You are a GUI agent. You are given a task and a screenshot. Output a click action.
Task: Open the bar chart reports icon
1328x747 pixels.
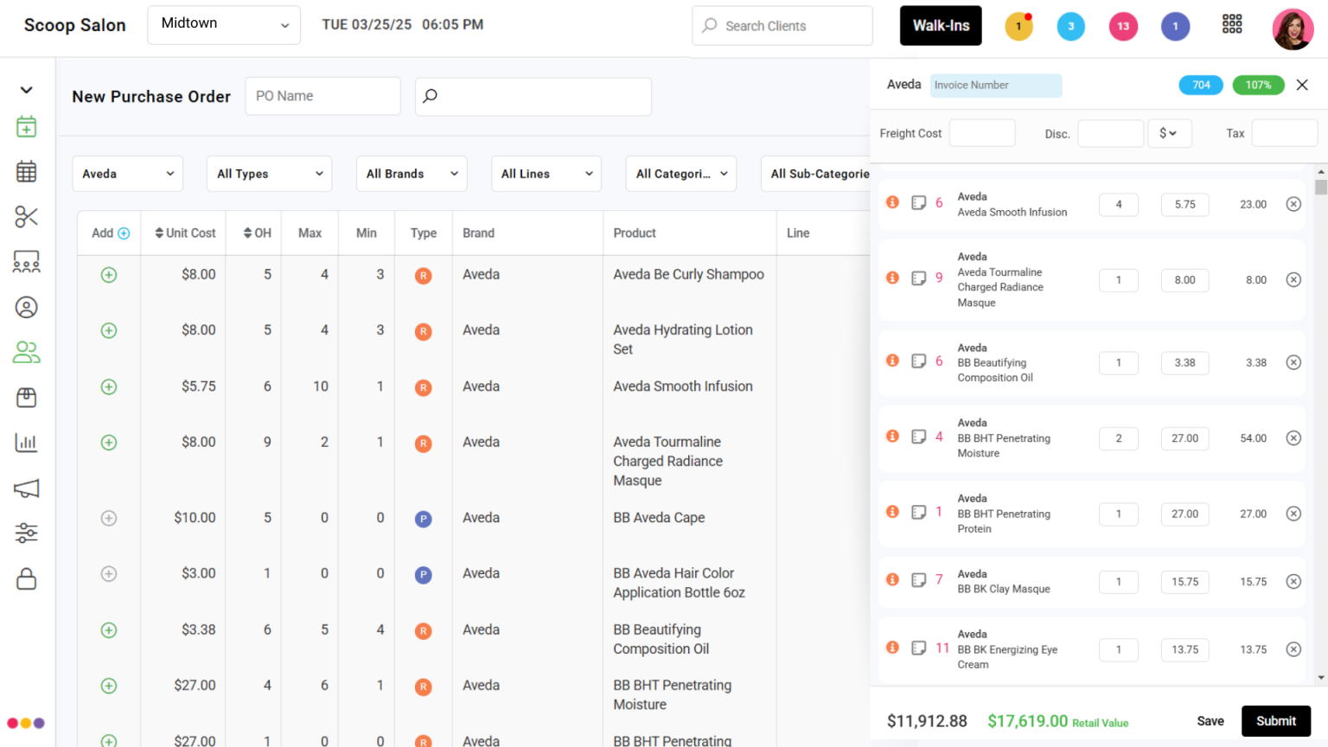click(x=26, y=444)
